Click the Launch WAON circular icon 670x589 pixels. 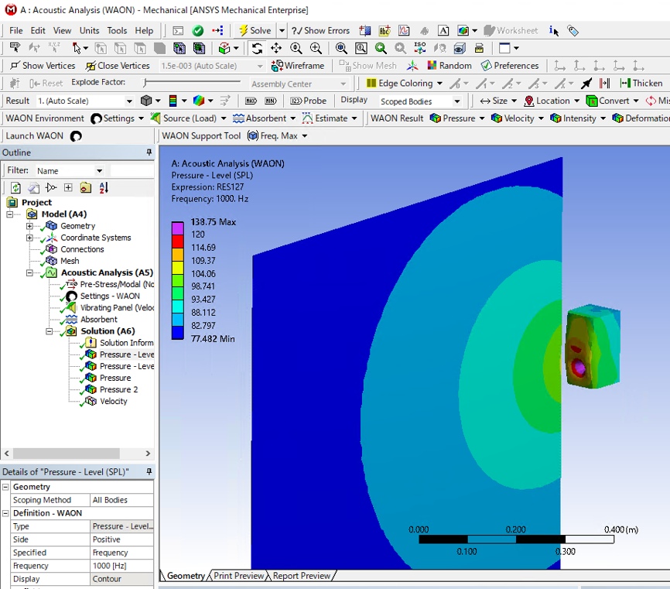pyautogui.click(x=76, y=136)
